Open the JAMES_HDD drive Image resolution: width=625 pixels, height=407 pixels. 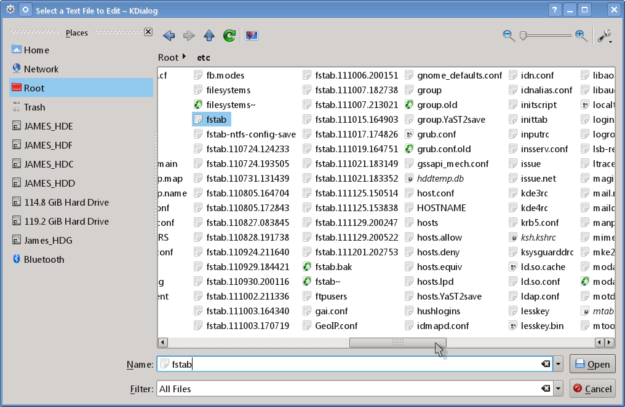(x=81, y=184)
